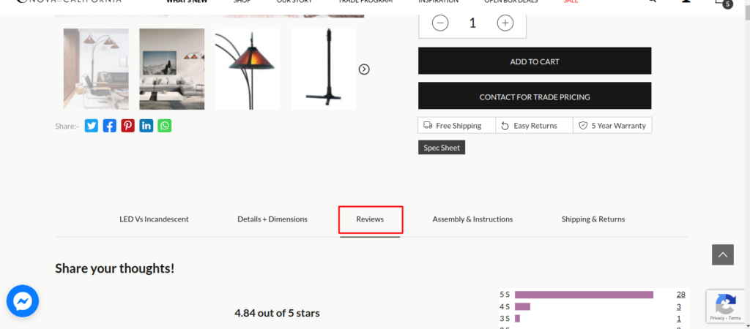This screenshot has width=750, height=329.
Task: Share product on Twitter
Action: pos(92,126)
